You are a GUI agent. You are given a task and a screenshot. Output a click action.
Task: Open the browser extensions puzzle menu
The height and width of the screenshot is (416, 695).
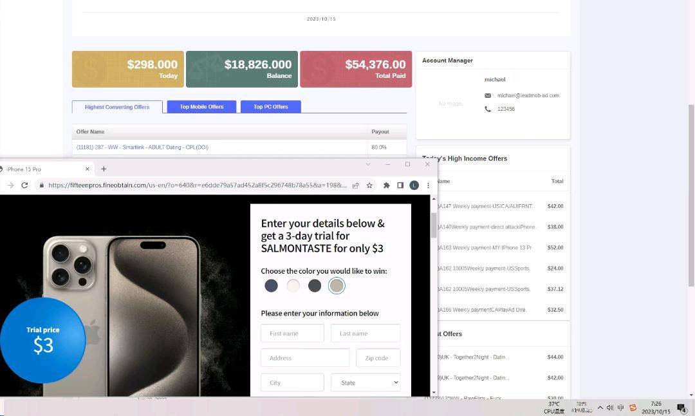(387, 185)
